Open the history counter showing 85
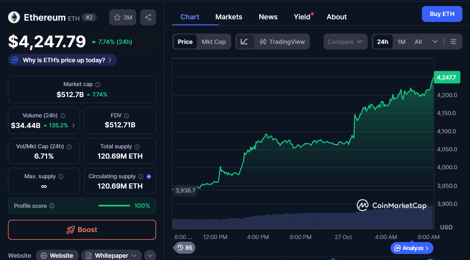The height and width of the screenshot is (260, 470). (x=185, y=248)
